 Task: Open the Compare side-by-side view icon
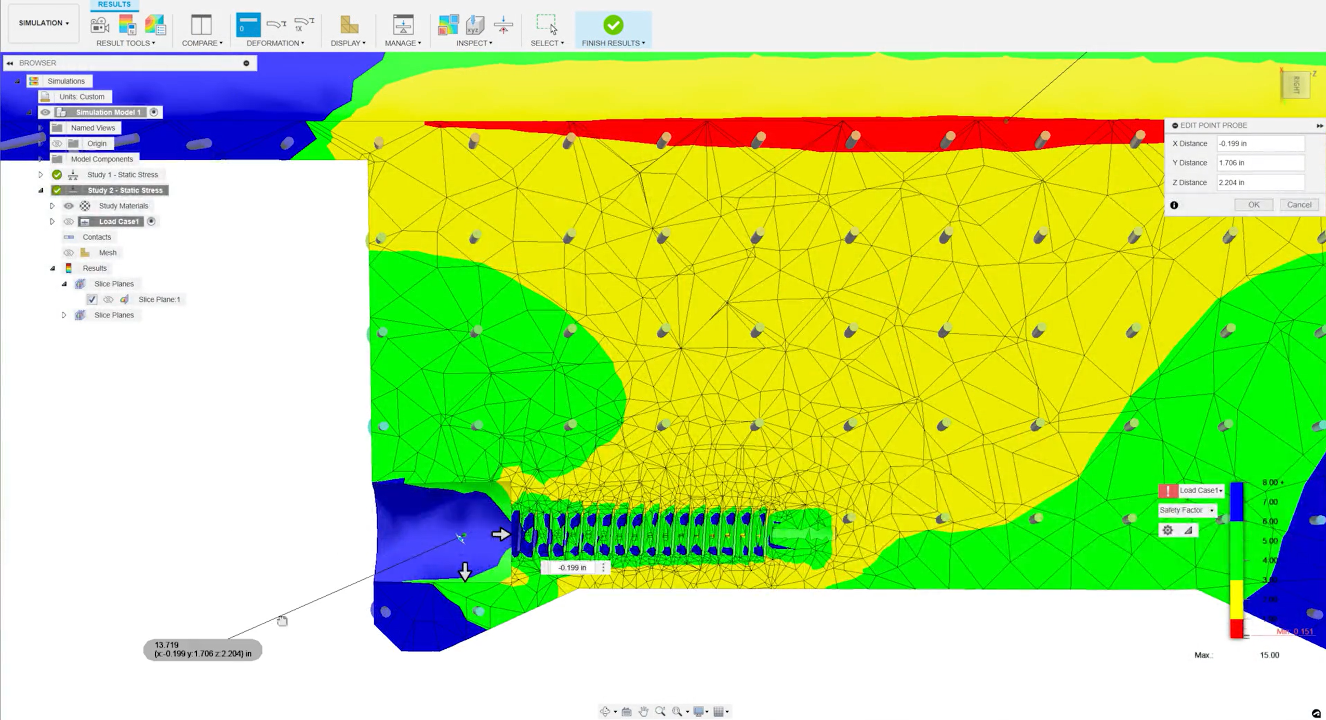(x=201, y=24)
